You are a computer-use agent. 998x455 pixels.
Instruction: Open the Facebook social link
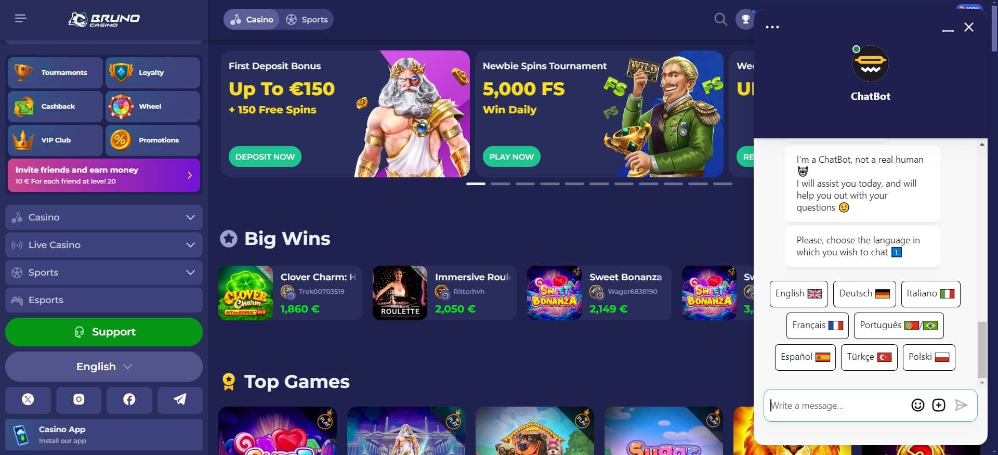(129, 399)
